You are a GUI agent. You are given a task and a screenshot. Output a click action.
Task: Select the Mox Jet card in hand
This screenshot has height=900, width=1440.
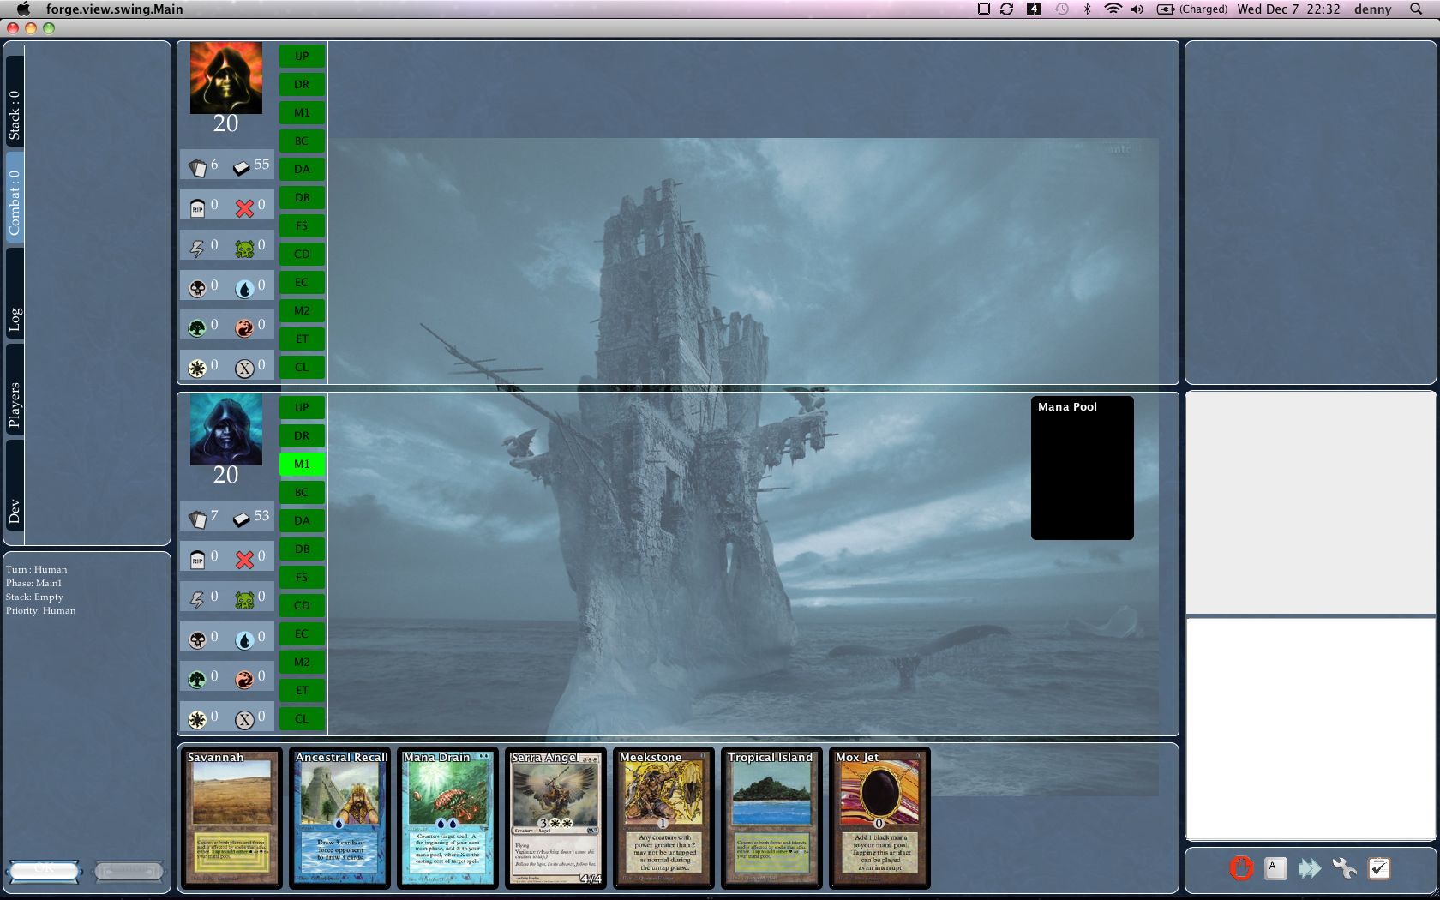coord(879,818)
